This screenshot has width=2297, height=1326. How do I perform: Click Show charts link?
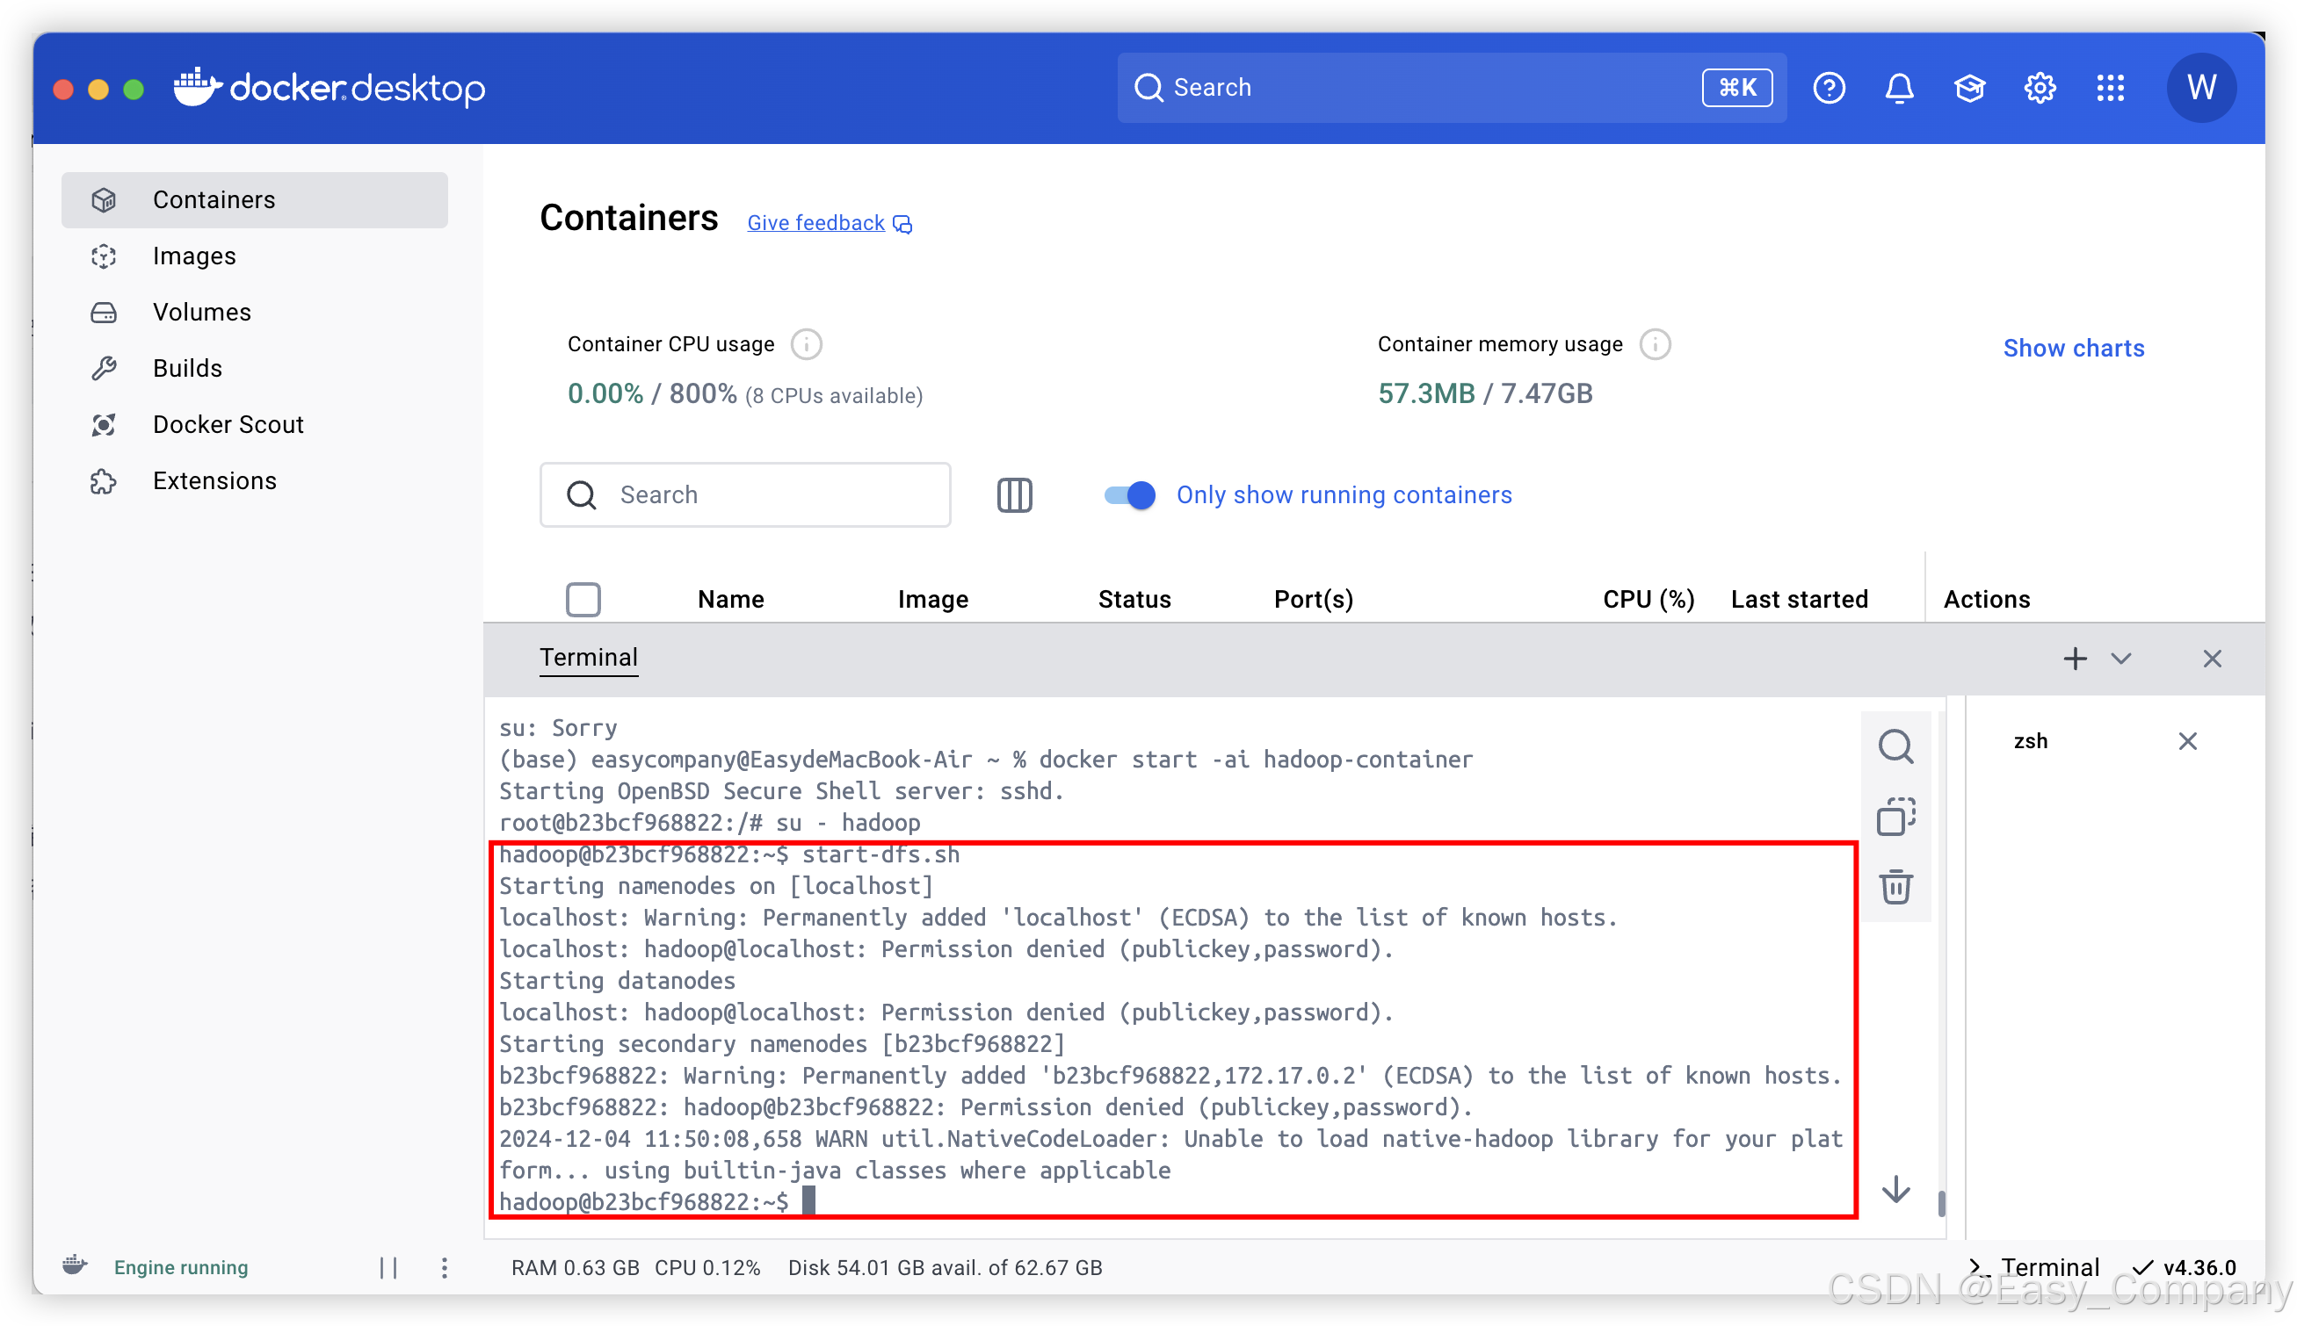pos(2073,348)
